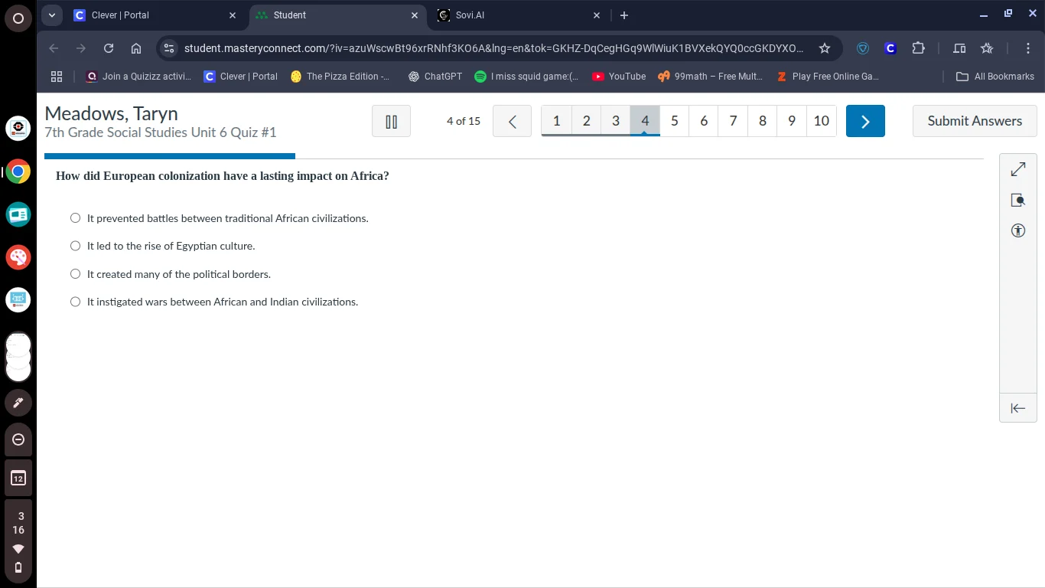The height and width of the screenshot is (588, 1045).
Task: Reload the current browser page
Action: pyautogui.click(x=109, y=48)
